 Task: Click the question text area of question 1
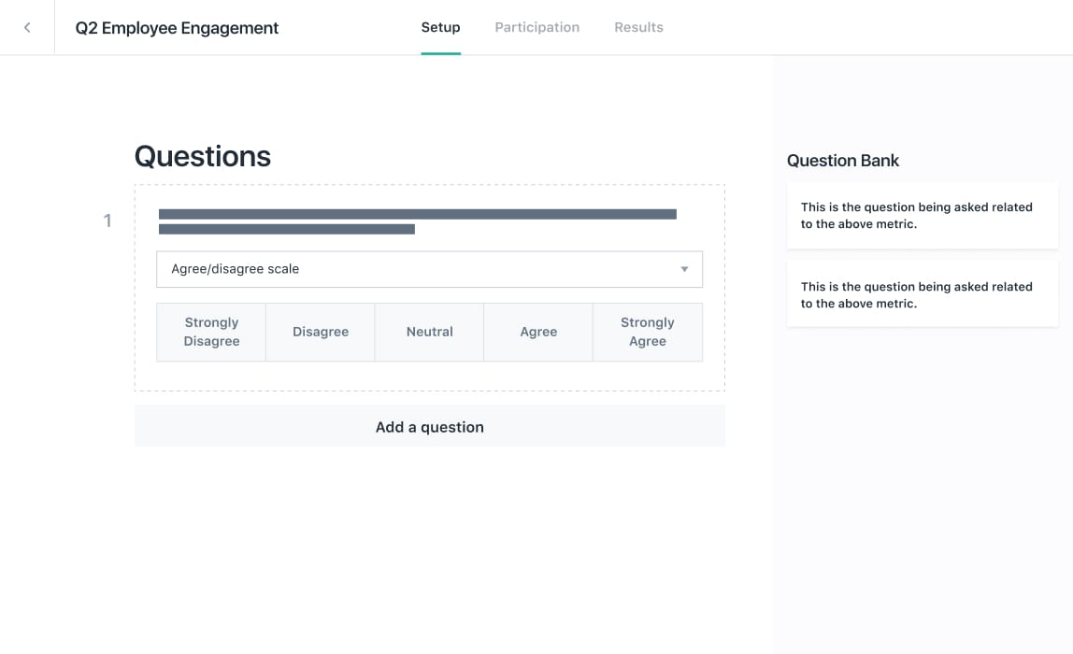tap(418, 221)
